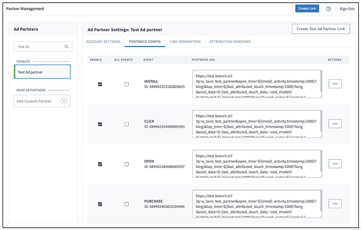Disable the INSTALL event enable checkbox
The width and height of the screenshot is (362, 230).
point(100,84)
